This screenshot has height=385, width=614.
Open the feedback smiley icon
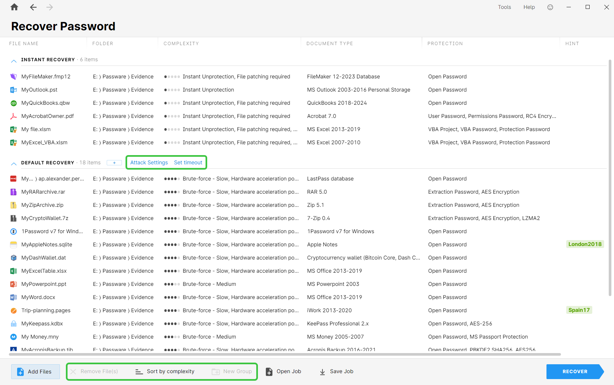[x=550, y=7]
